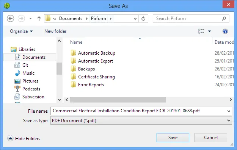Click the Automatic Backup folder icon
This screenshot has width=237, height=150.
click(x=73, y=53)
